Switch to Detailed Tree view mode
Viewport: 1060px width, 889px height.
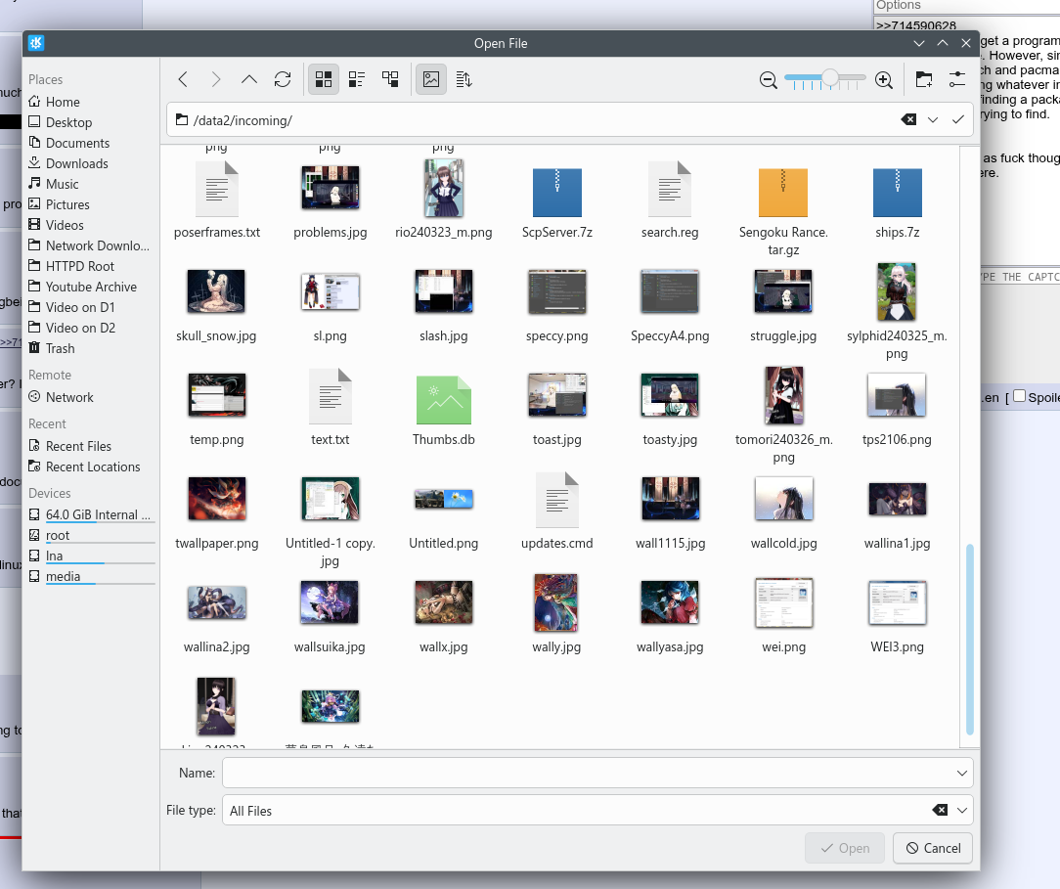(390, 80)
